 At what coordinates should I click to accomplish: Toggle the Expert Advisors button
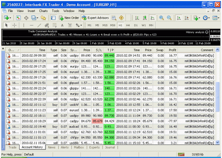click(95, 18)
